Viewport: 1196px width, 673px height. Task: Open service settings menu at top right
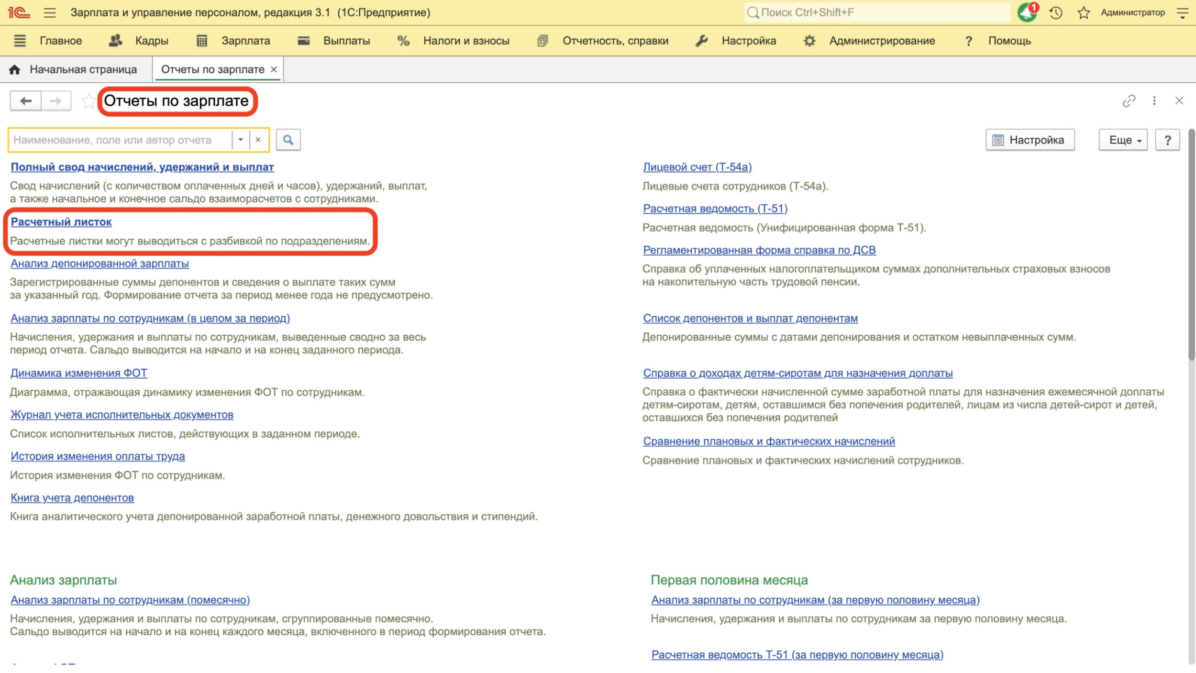tap(1182, 13)
